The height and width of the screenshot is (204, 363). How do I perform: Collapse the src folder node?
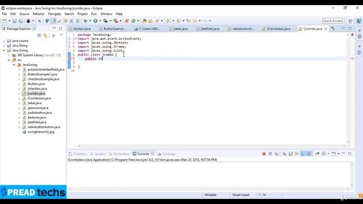pyautogui.click(x=9, y=60)
